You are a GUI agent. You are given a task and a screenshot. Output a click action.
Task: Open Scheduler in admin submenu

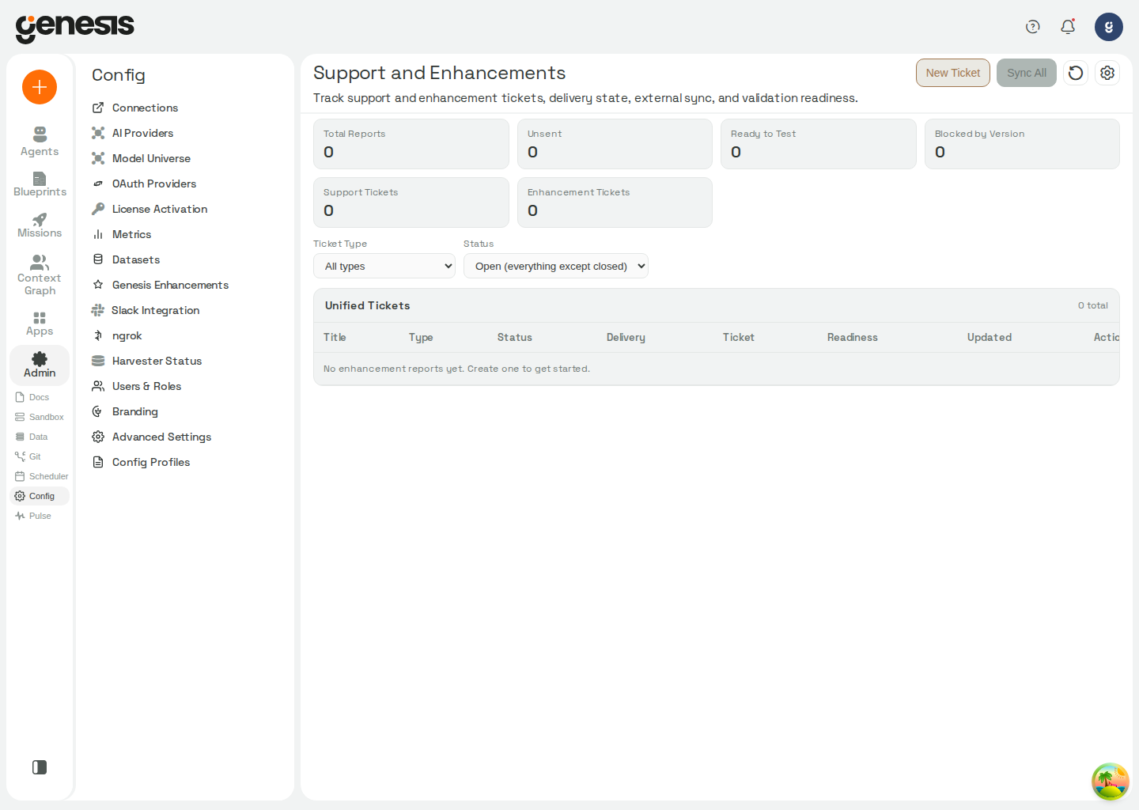click(x=40, y=476)
